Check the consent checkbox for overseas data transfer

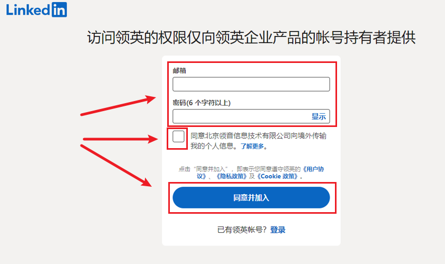178,136
